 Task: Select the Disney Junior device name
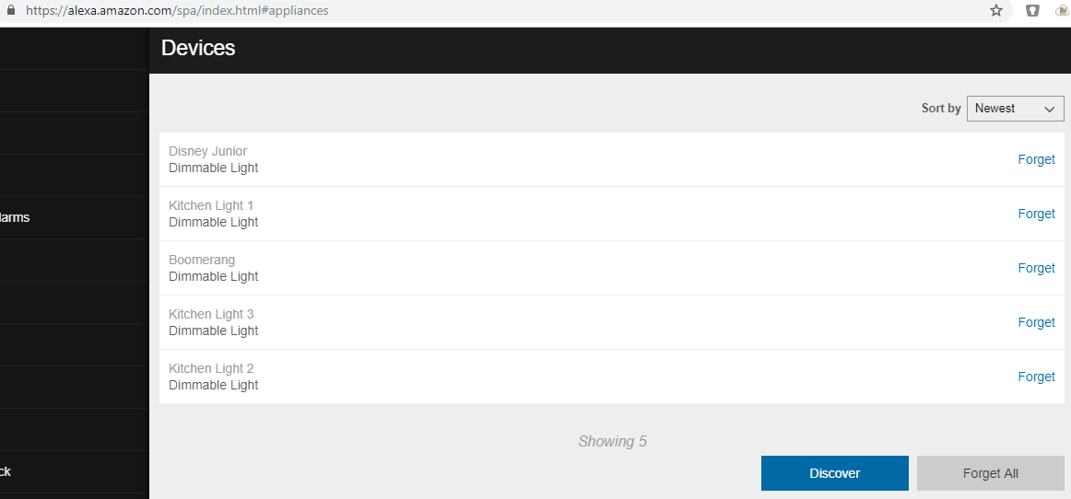(x=207, y=151)
